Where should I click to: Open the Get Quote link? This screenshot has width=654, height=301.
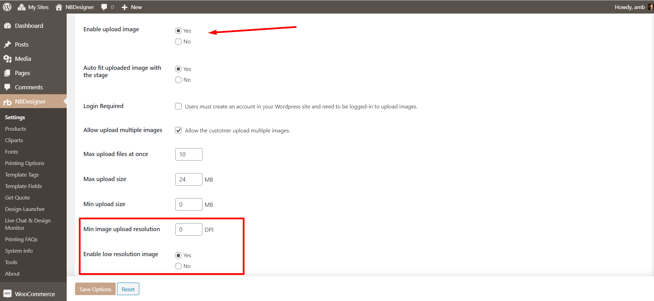click(x=17, y=197)
